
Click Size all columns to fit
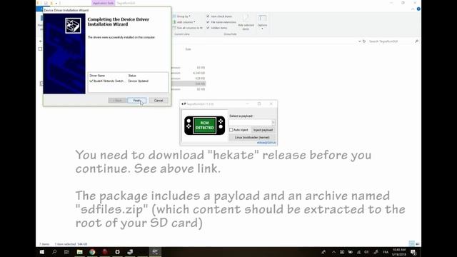[x=187, y=28]
